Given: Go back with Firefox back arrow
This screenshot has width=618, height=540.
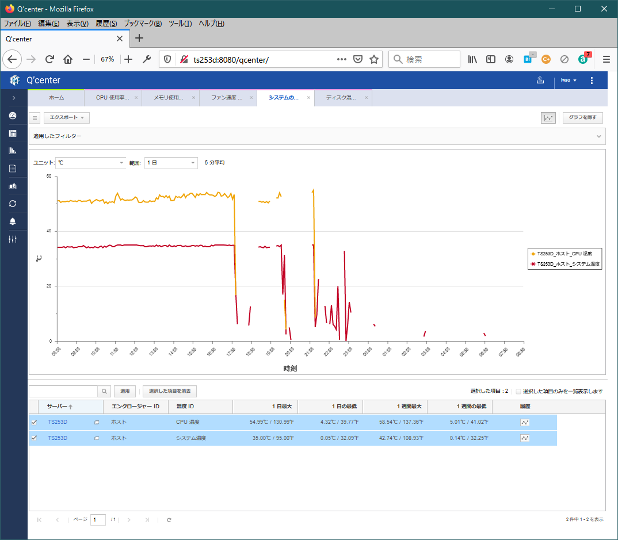Looking at the screenshot, I should pos(12,59).
